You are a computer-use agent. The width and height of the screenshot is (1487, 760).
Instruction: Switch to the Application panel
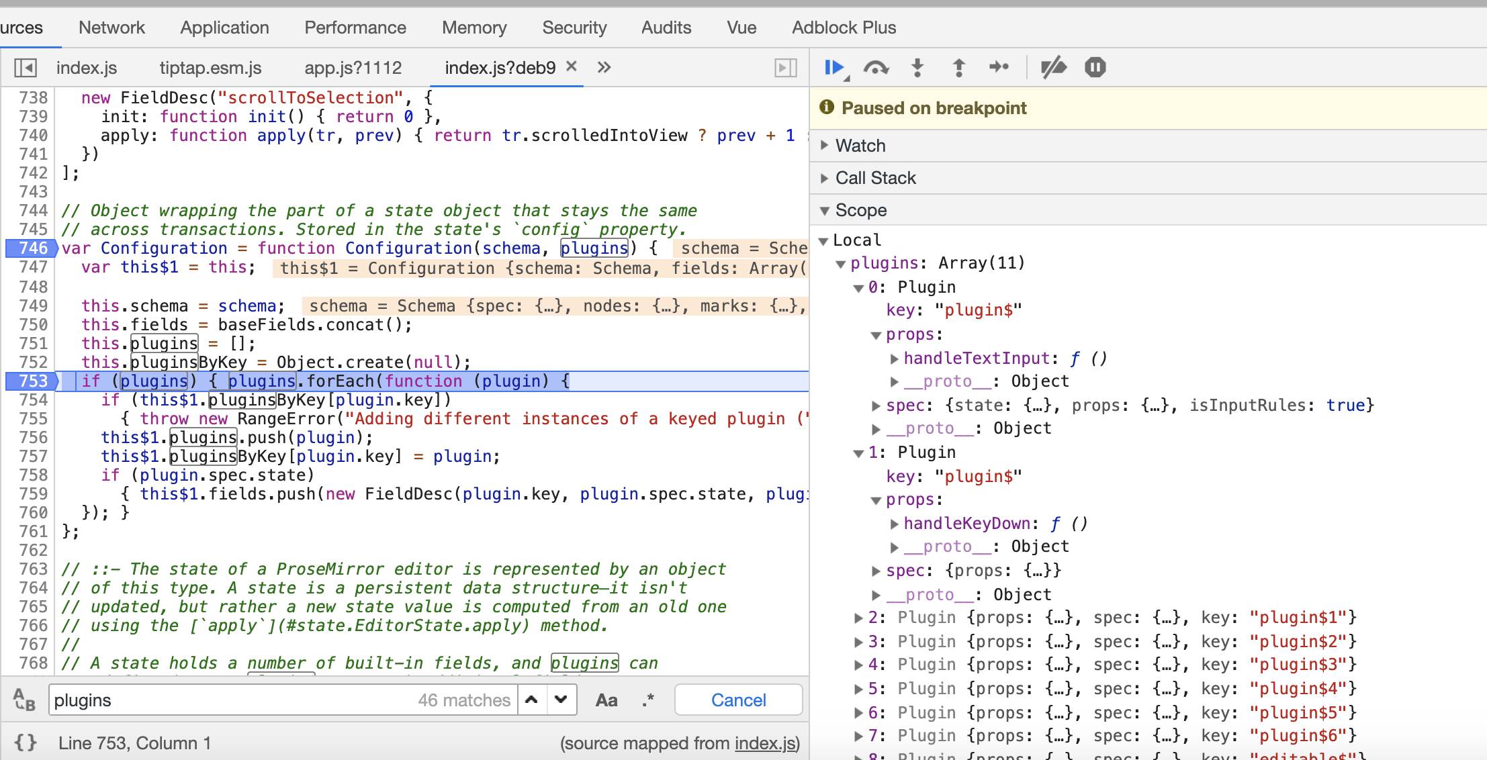point(224,28)
